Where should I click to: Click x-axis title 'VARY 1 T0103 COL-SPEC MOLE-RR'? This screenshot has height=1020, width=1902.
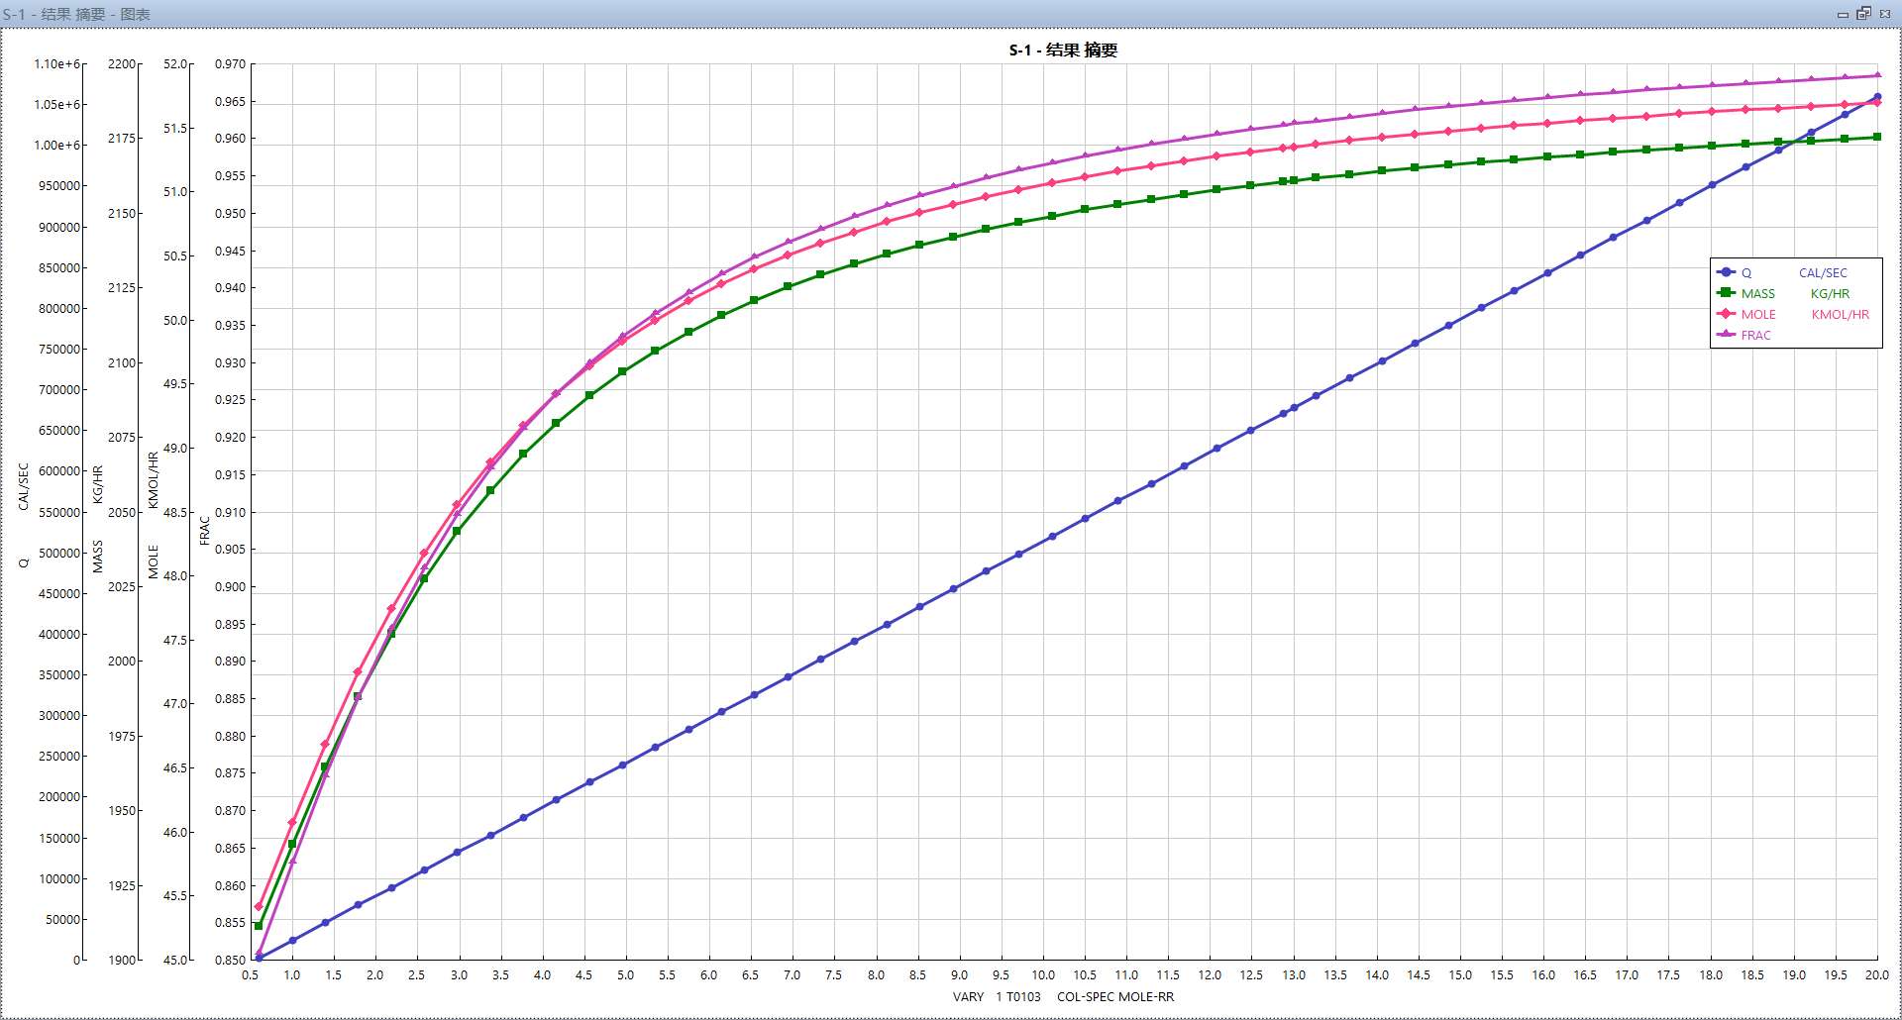(x=1063, y=997)
